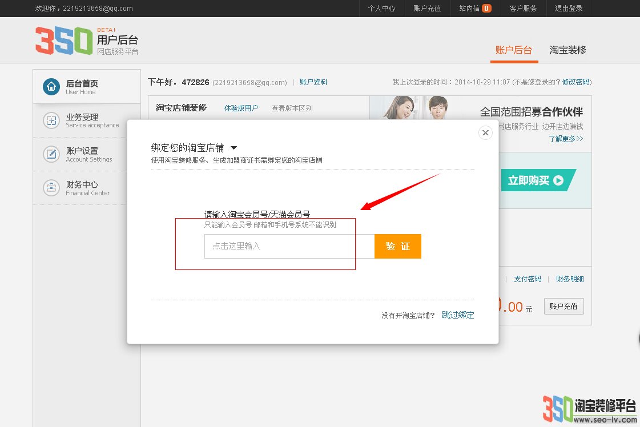
Task: Click the 了解更多>> link
Action: tap(566, 139)
